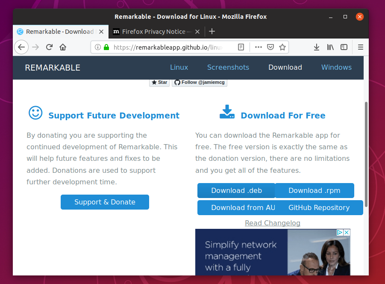Open the Library bookshelf icon
385x284 pixels.
[x=330, y=47]
